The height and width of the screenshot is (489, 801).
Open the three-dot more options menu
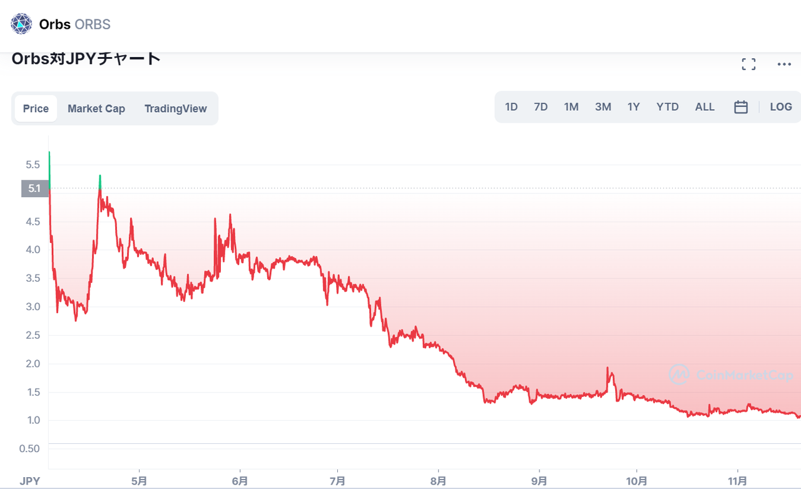tap(784, 64)
